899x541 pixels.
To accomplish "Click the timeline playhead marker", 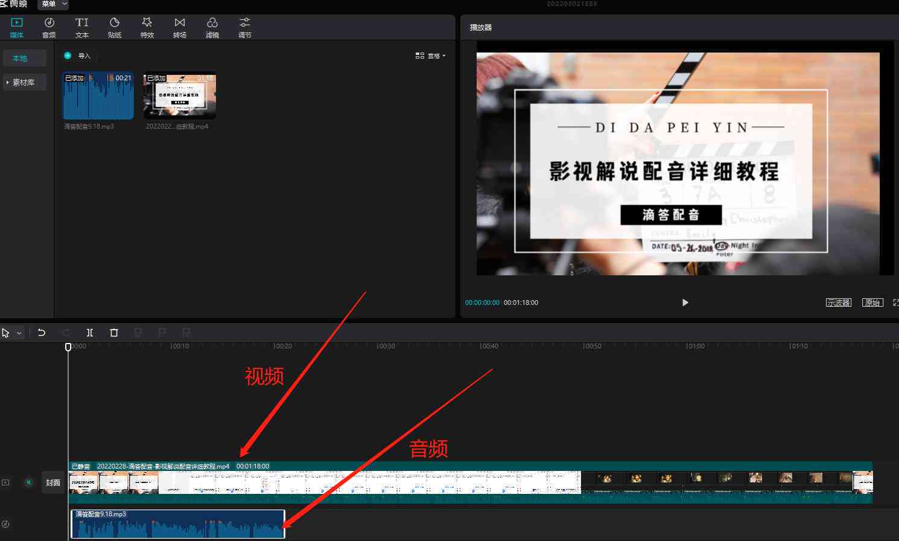I will tap(68, 347).
